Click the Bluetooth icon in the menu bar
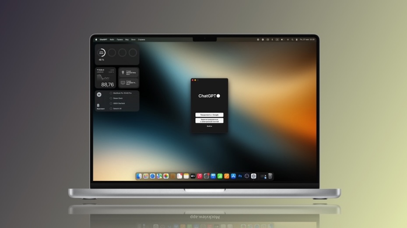The width and height of the screenshot is (407, 228). point(272,40)
